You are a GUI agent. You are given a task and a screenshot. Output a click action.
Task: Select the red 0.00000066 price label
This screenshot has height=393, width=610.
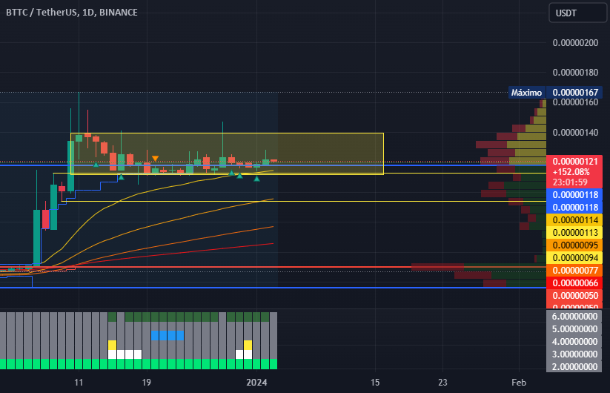coord(574,283)
